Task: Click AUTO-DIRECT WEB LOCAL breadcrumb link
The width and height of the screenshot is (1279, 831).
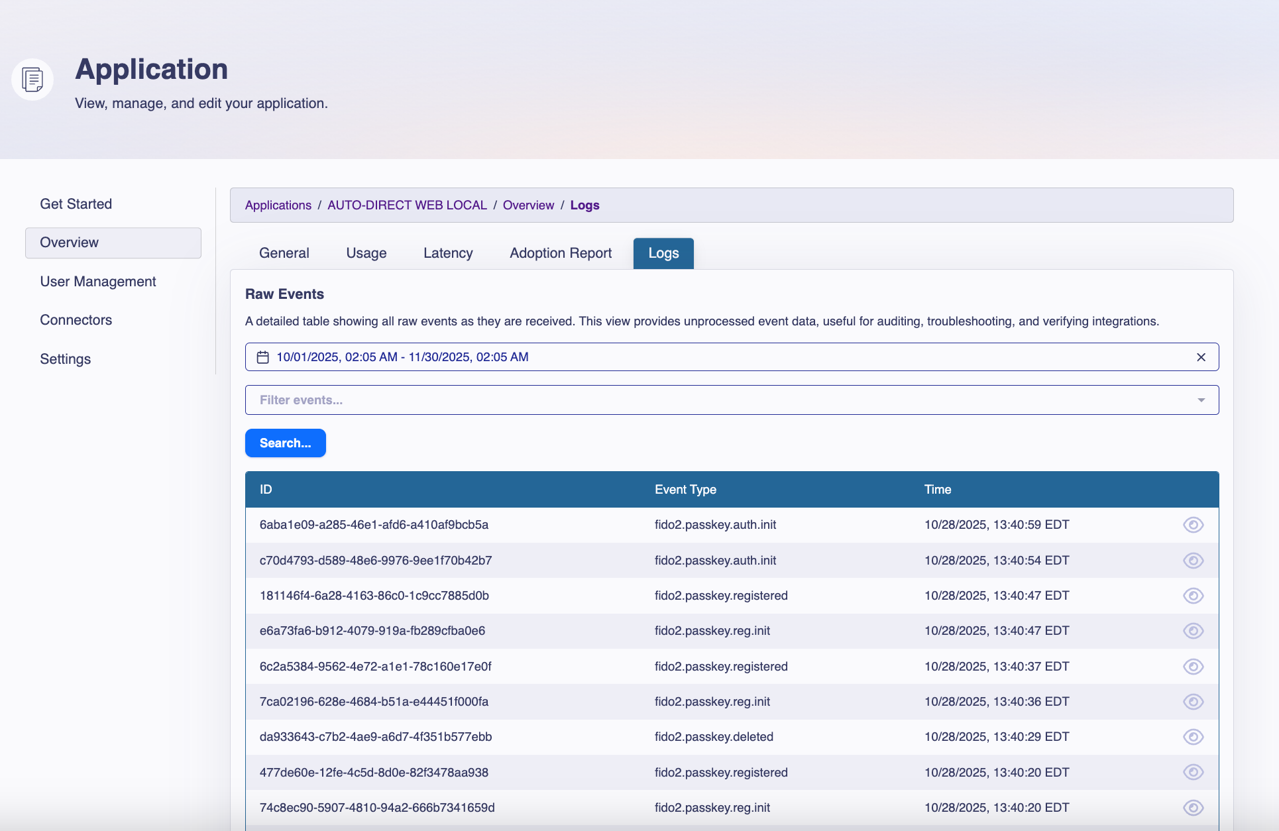Action: (406, 205)
